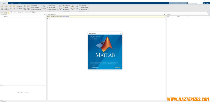
Task: Launch the Find Files tool
Action: [x=19, y=7]
